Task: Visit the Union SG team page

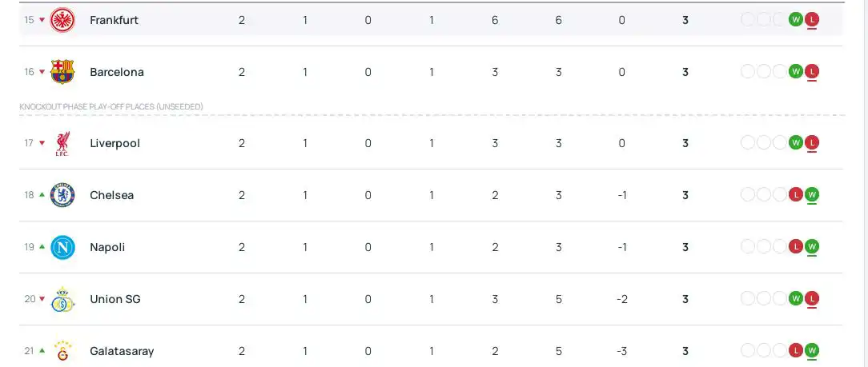Action: tap(115, 299)
